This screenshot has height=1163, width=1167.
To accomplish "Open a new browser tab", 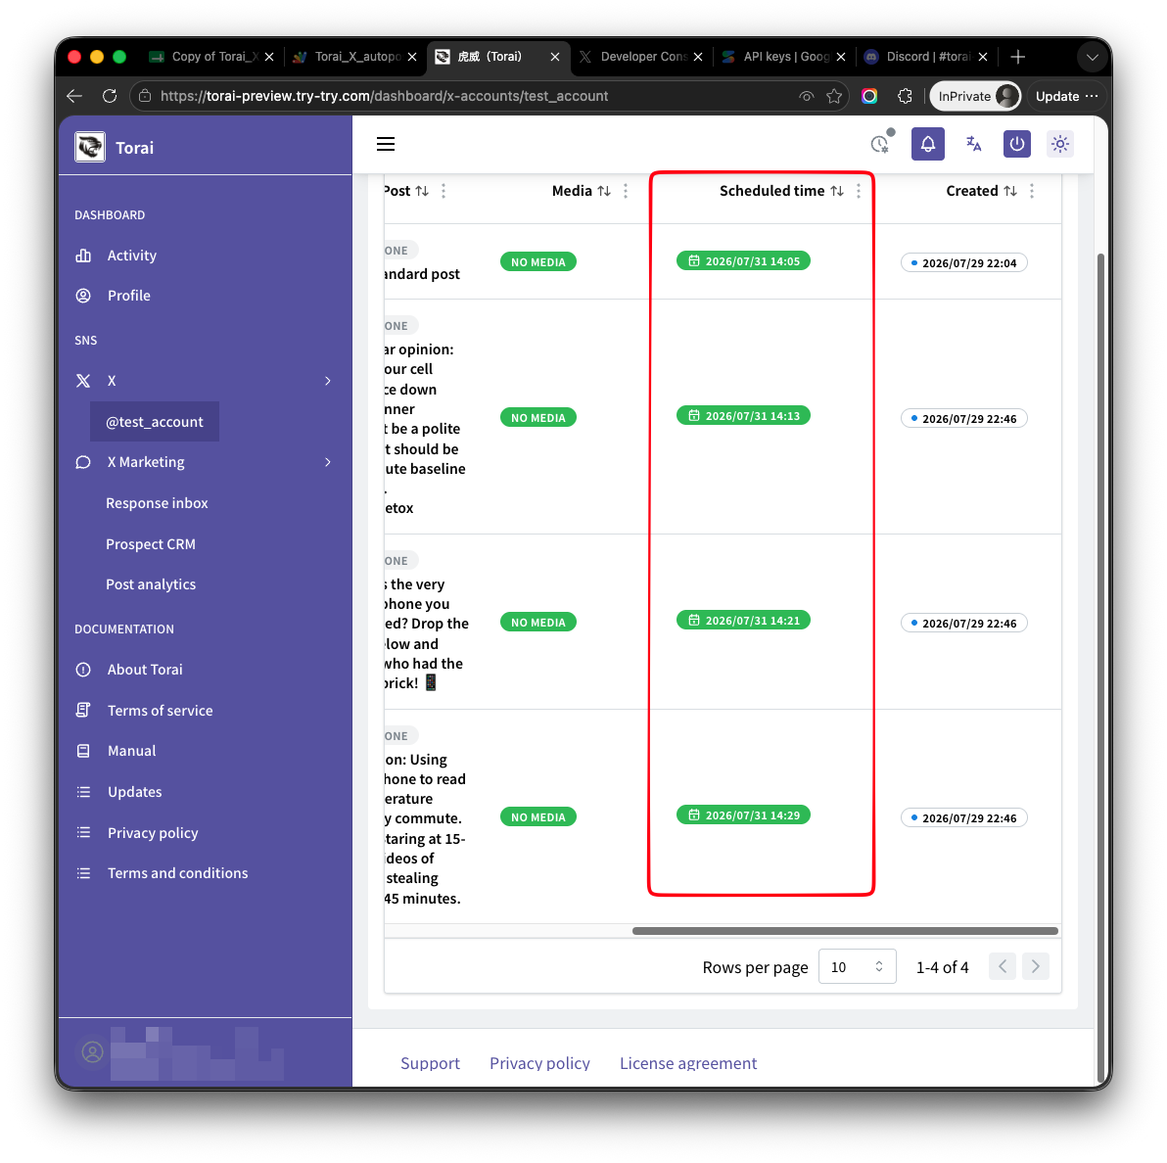I will point(1017,57).
